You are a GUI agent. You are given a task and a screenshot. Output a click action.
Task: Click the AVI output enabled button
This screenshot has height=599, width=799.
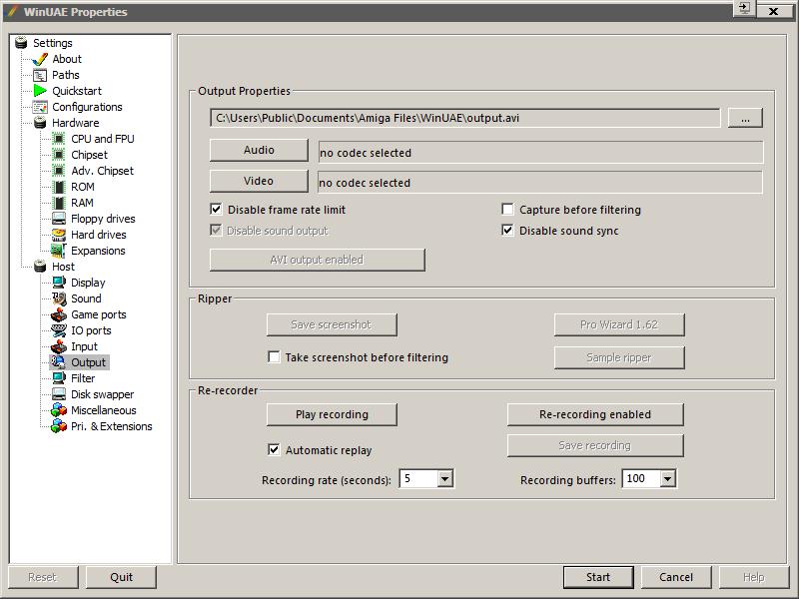tap(317, 260)
